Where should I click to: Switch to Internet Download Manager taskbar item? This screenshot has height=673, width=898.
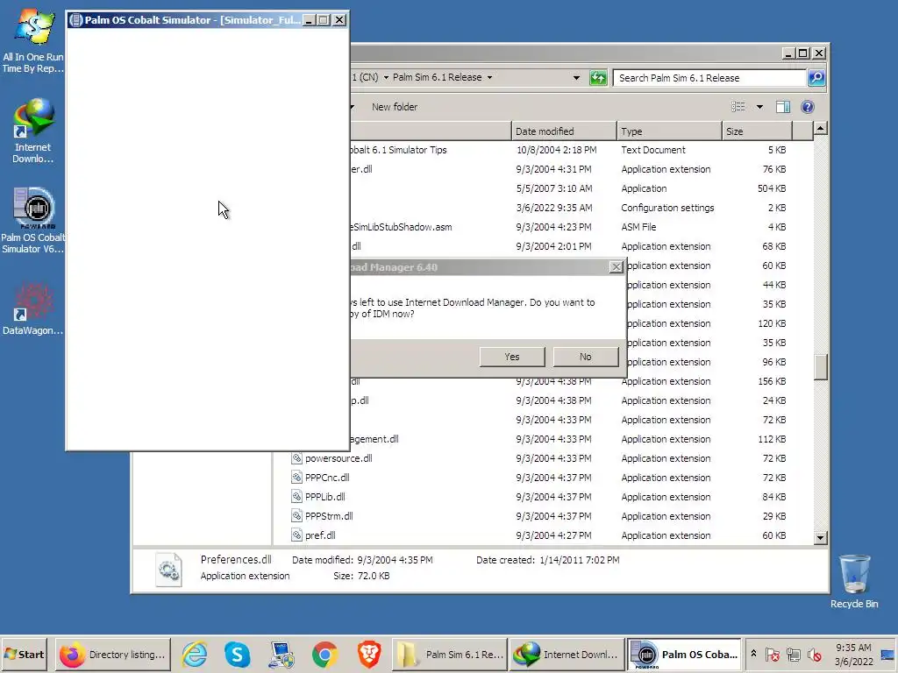pyautogui.click(x=567, y=654)
